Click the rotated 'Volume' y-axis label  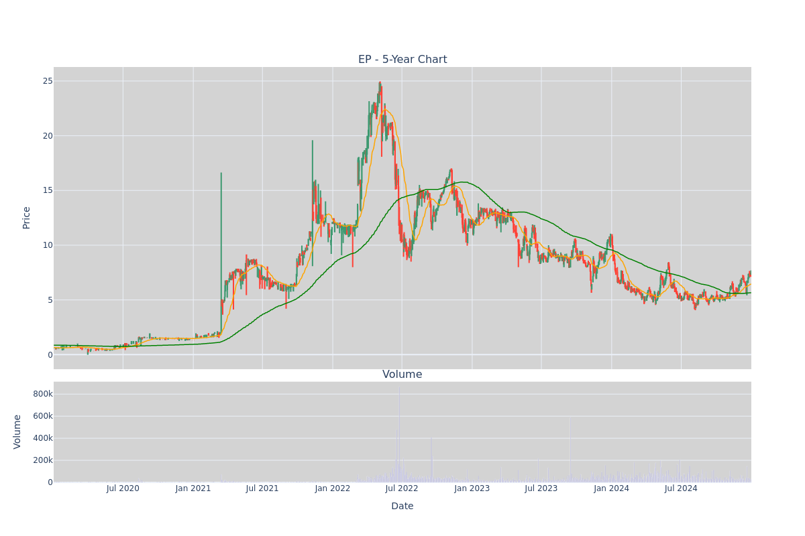[x=17, y=431]
